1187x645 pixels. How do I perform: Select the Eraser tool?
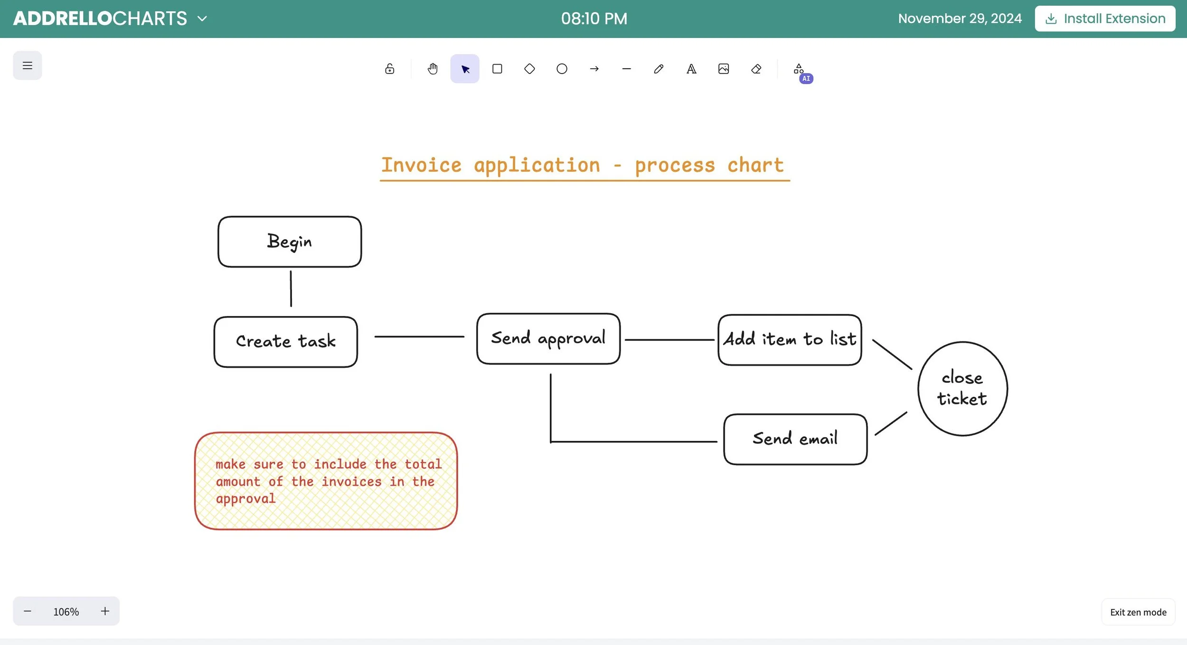click(756, 69)
